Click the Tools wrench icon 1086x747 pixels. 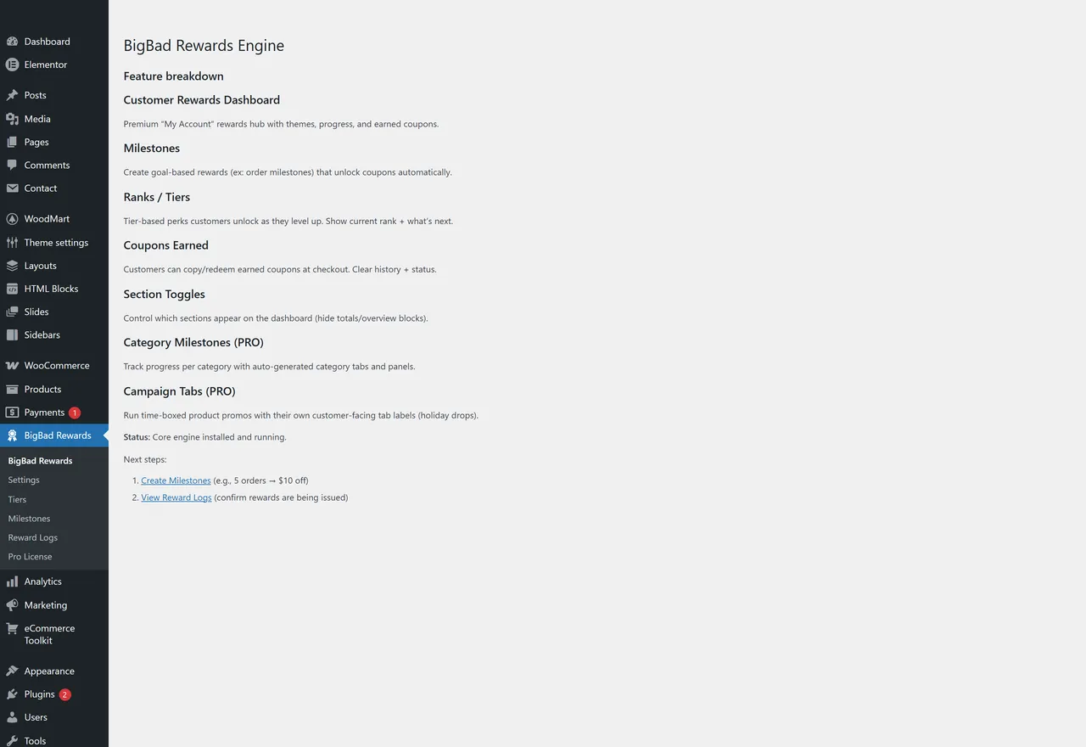[12, 740]
